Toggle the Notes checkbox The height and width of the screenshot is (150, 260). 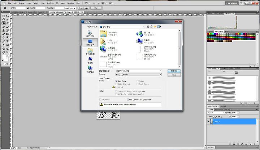tap(138, 81)
